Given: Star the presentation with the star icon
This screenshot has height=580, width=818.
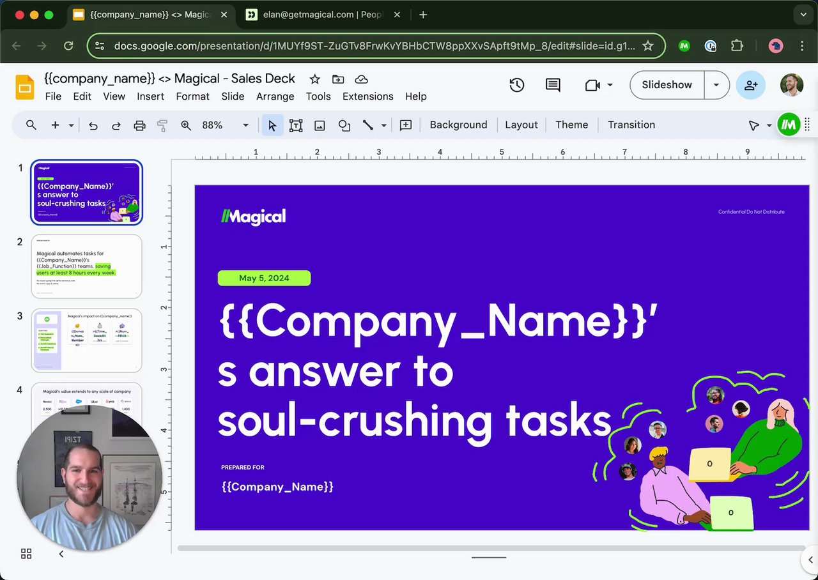Looking at the screenshot, I should tap(314, 79).
